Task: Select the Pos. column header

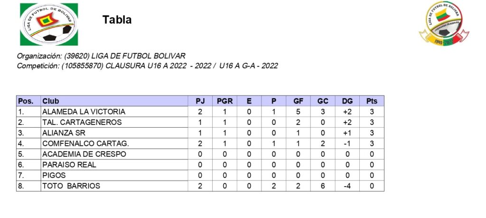Action: tap(25, 101)
